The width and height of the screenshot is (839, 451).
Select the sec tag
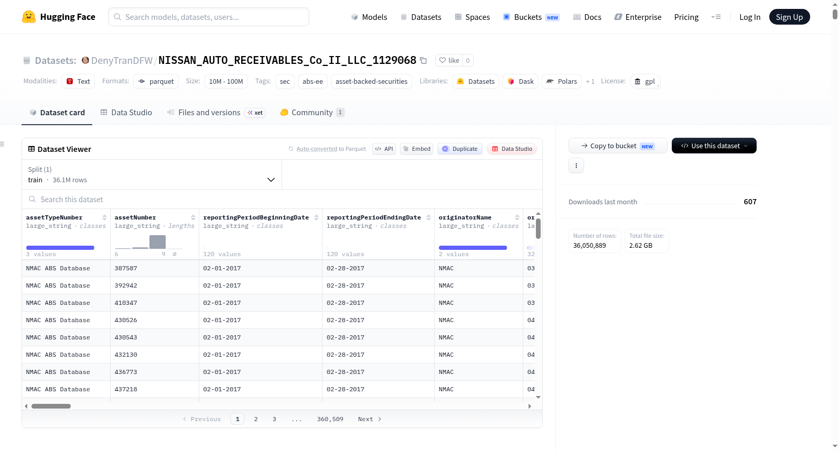(x=285, y=81)
